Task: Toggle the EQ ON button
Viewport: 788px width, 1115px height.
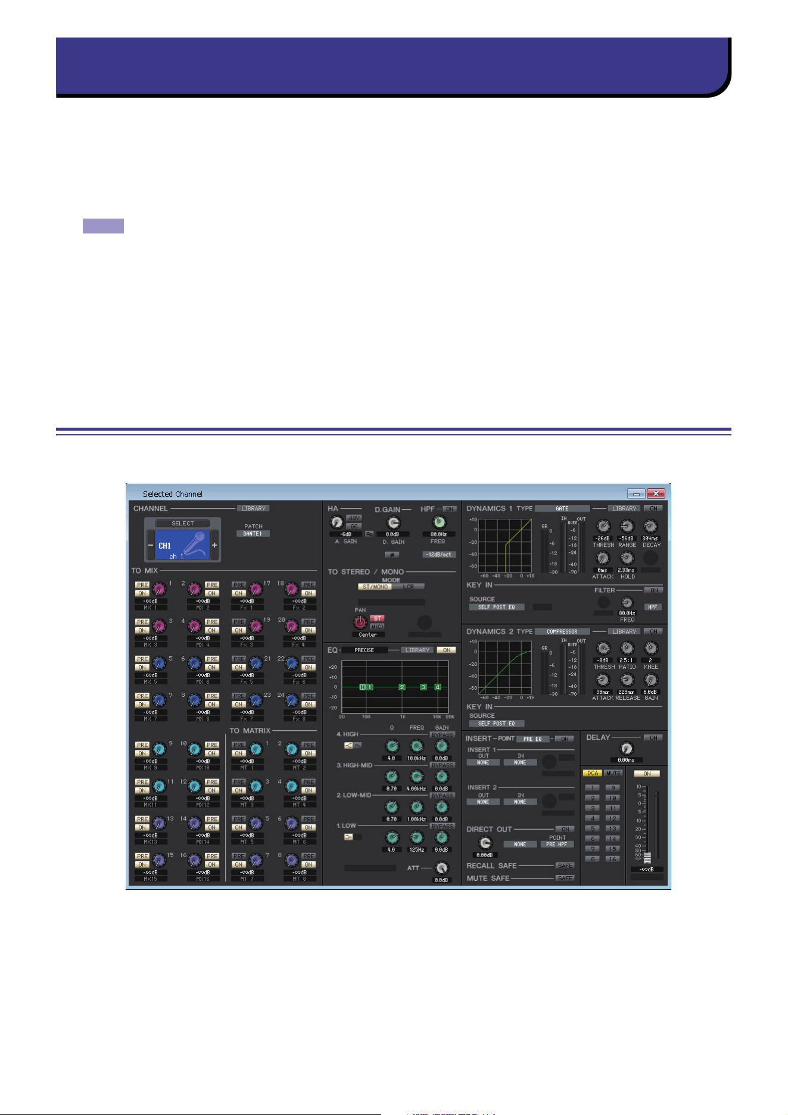Action: [x=447, y=650]
